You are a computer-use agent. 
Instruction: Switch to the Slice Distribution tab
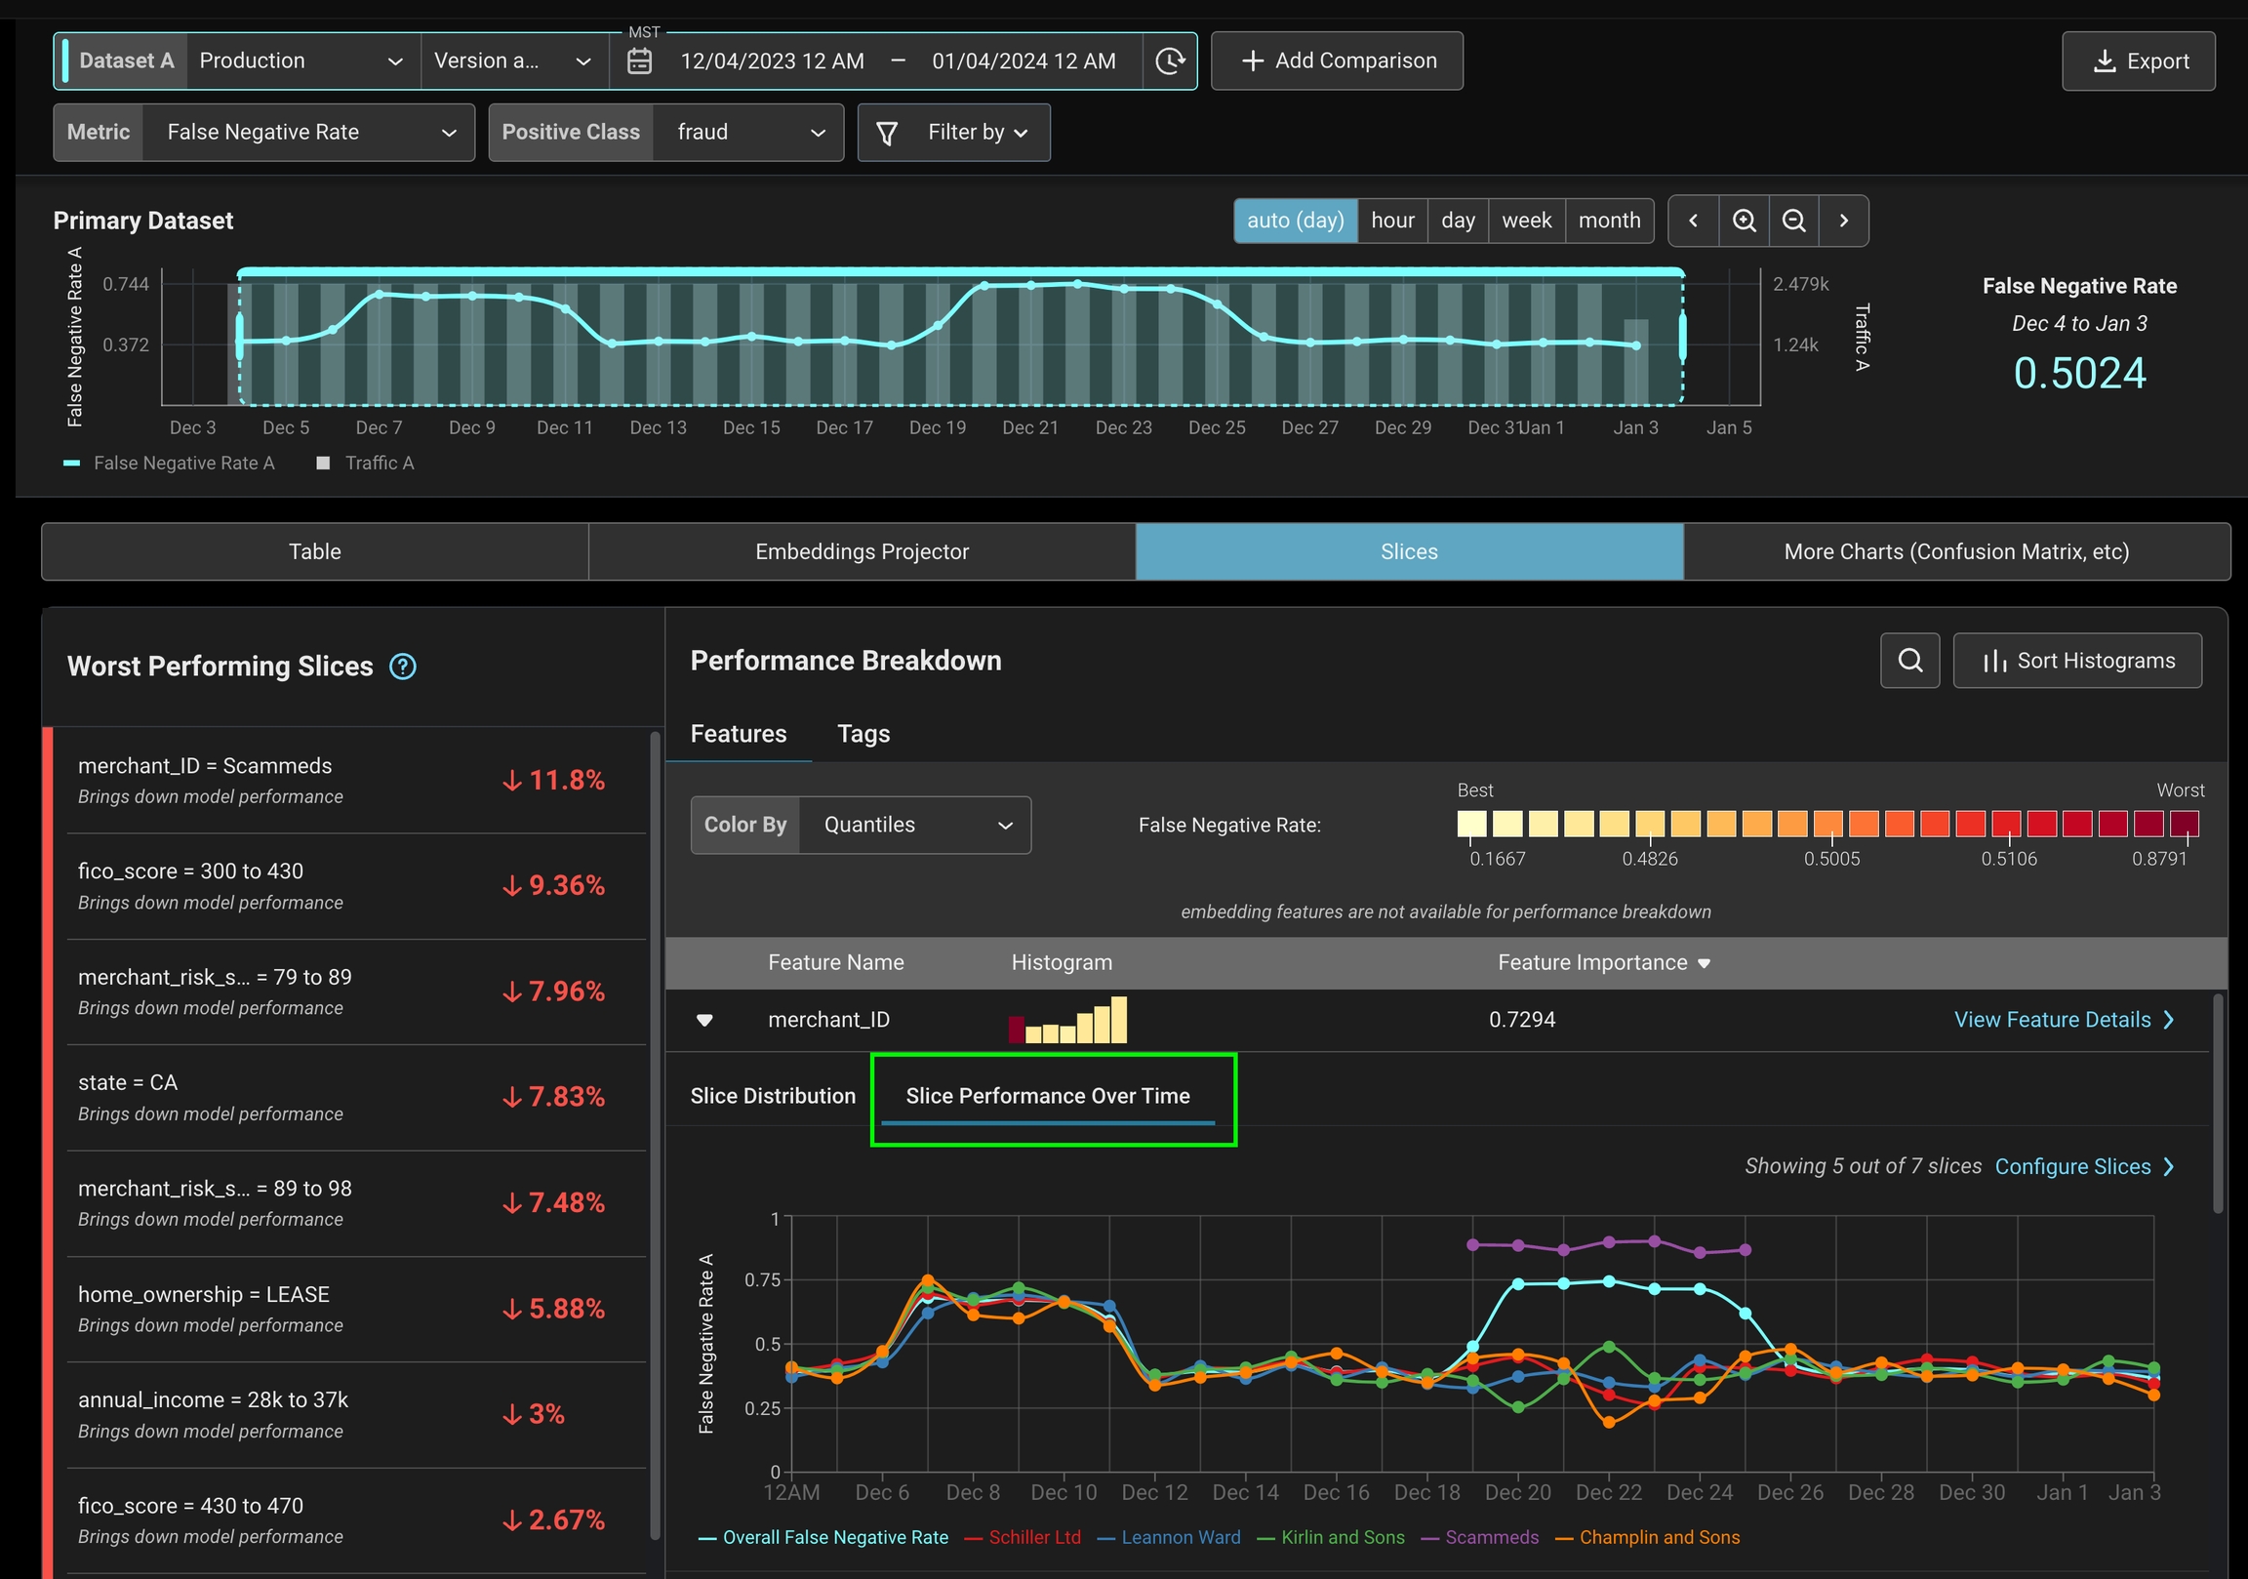click(x=773, y=1096)
